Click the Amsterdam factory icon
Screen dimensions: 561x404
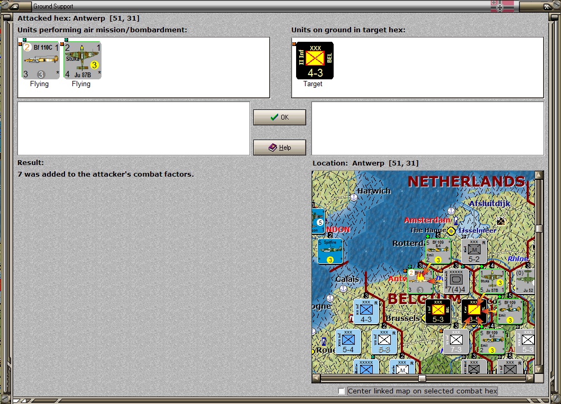[456, 221]
